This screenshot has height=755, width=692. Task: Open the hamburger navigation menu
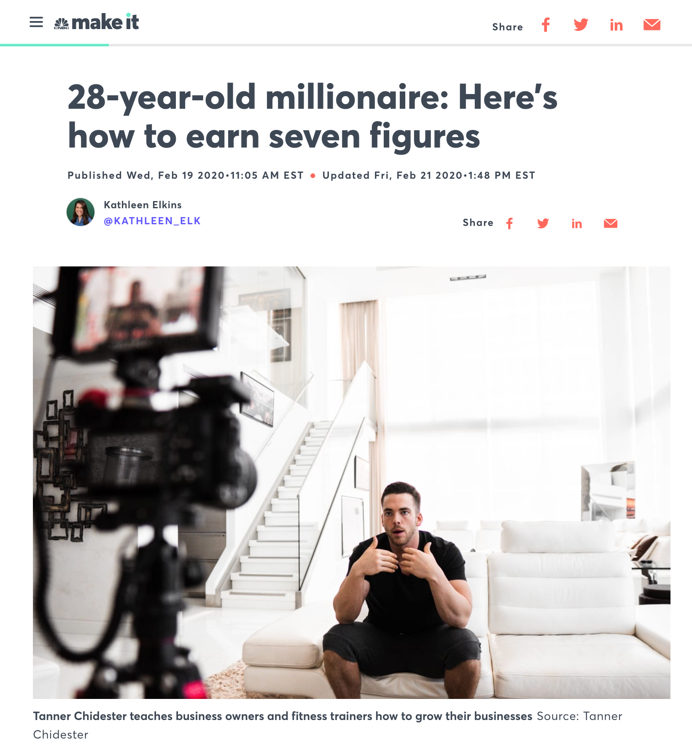click(x=36, y=22)
